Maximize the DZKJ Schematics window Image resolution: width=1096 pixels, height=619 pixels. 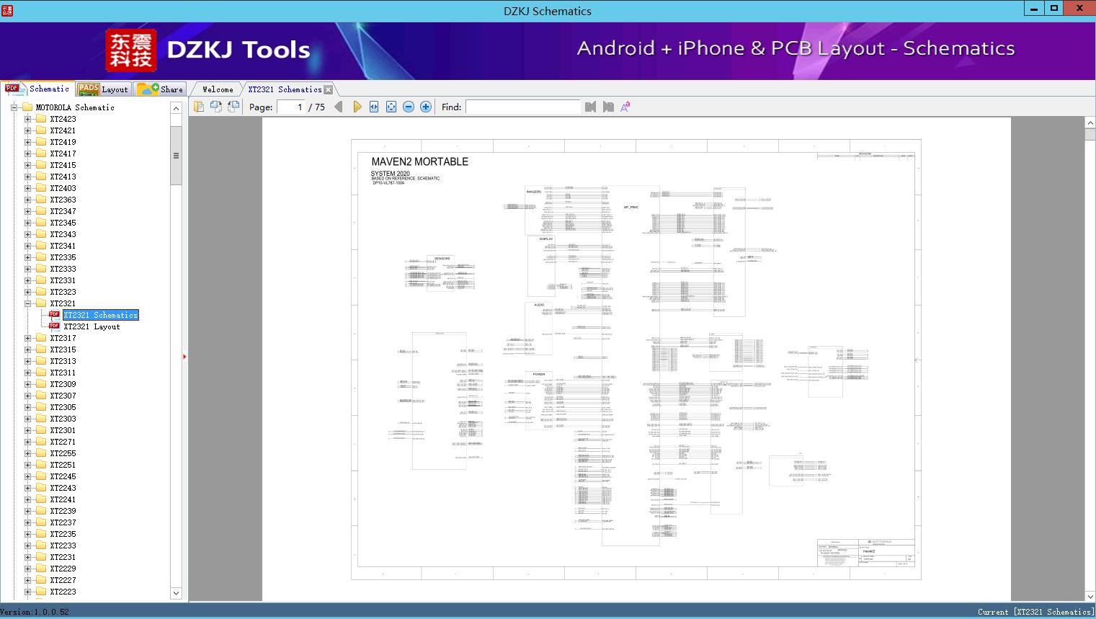1053,8
